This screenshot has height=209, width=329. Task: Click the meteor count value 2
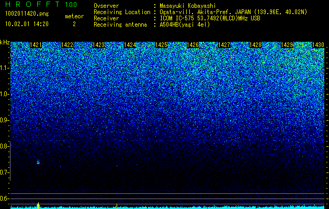pos(74,24)
